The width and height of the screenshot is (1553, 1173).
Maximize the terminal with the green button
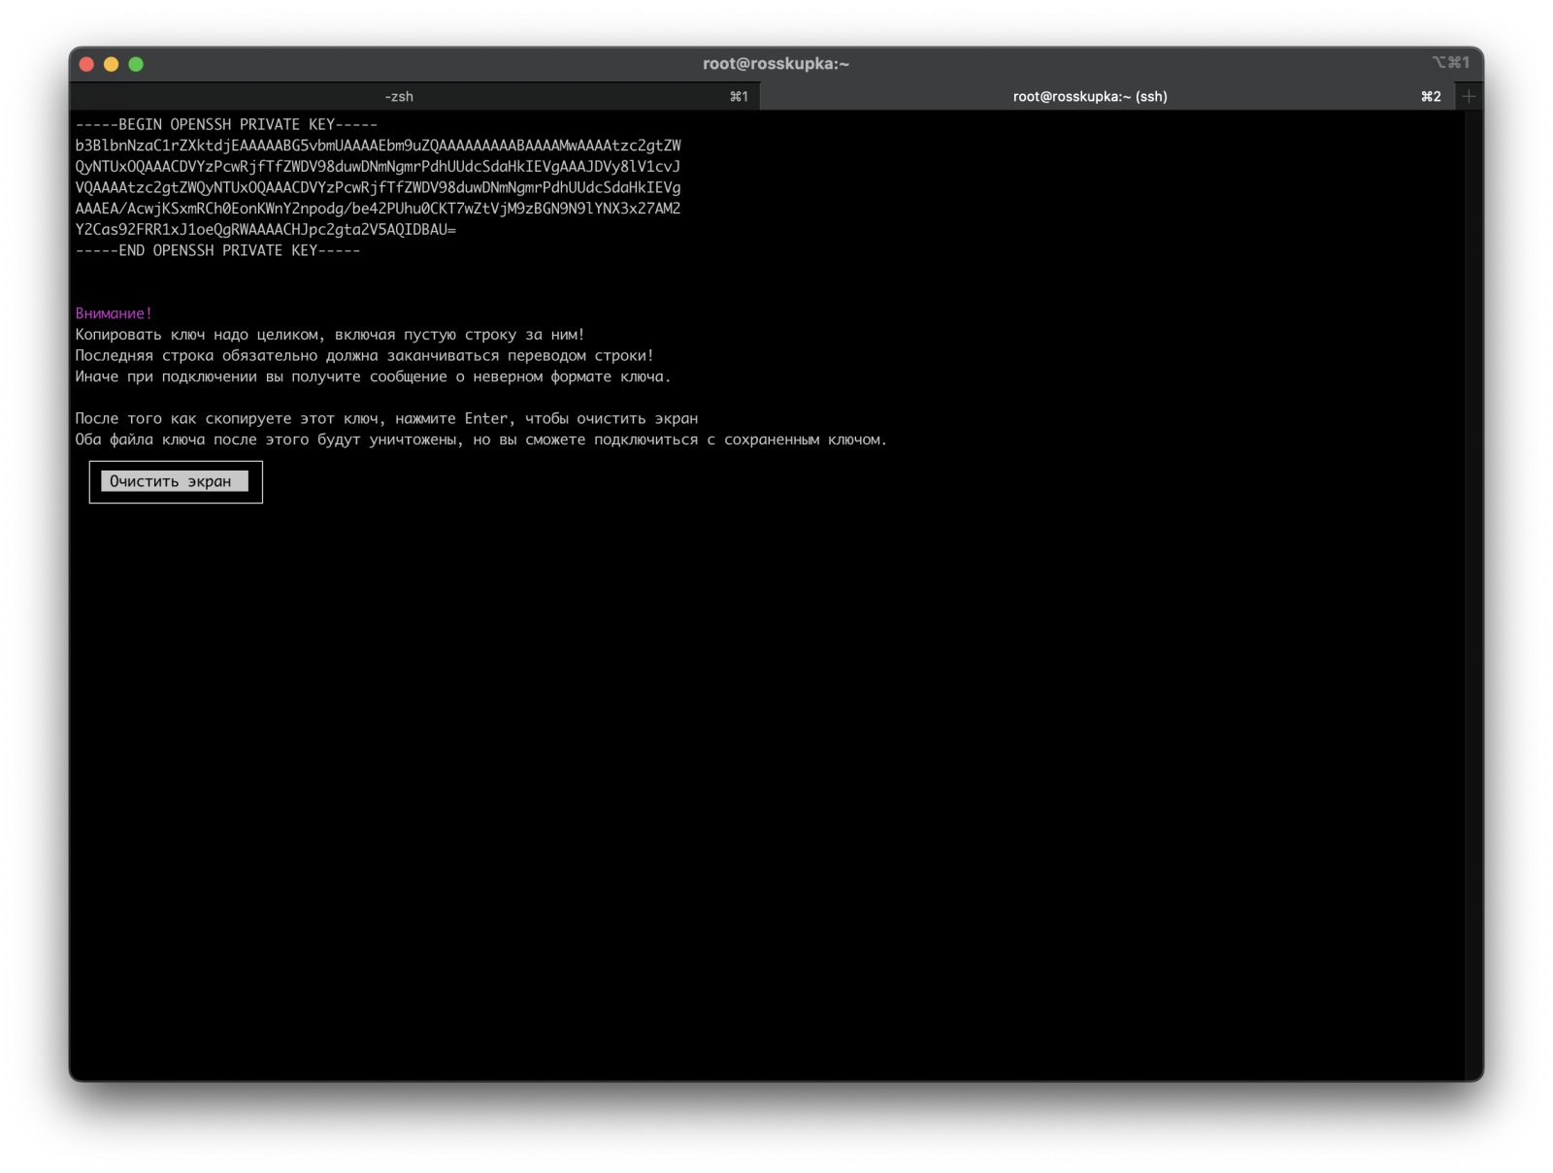[x=136, y=64]
